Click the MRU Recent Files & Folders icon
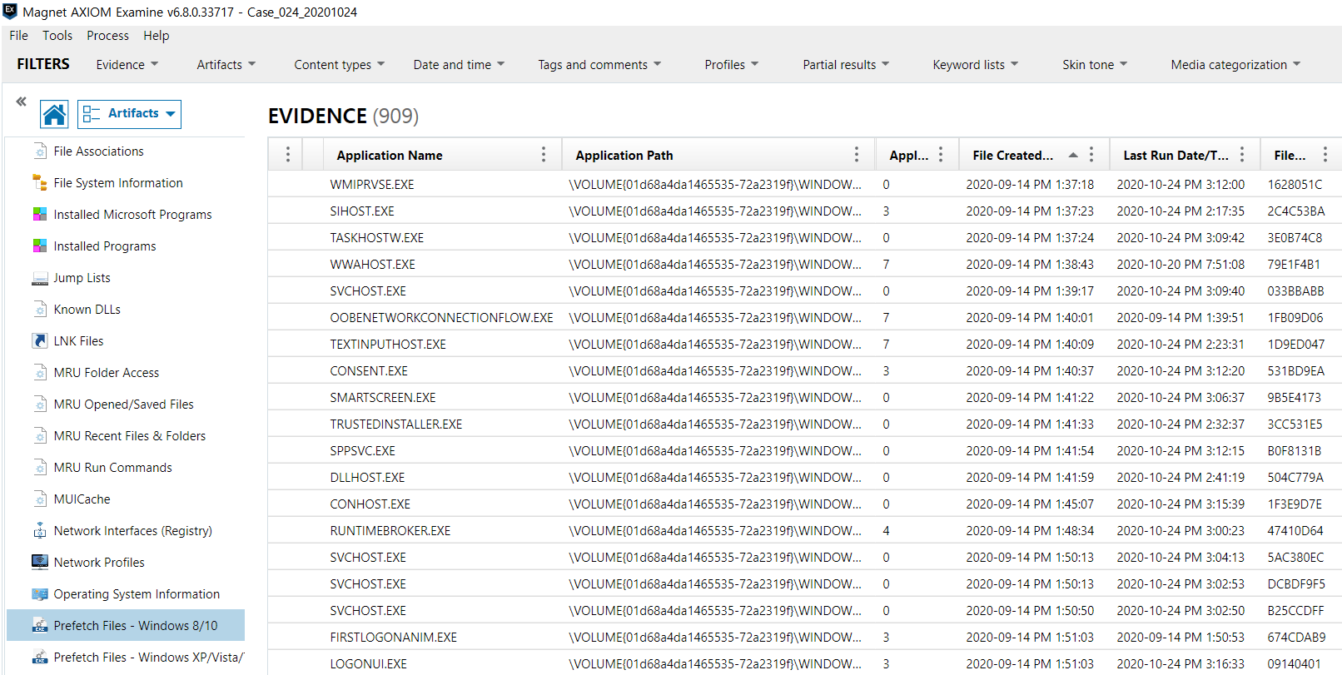Image resolution: width=1342 pixels, height=675 pixels. [40, 435]
